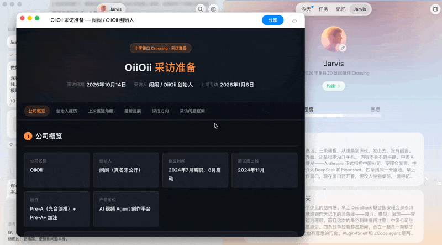
Task: Click the 熟悉 label in right panel
Action: point(376,110)
